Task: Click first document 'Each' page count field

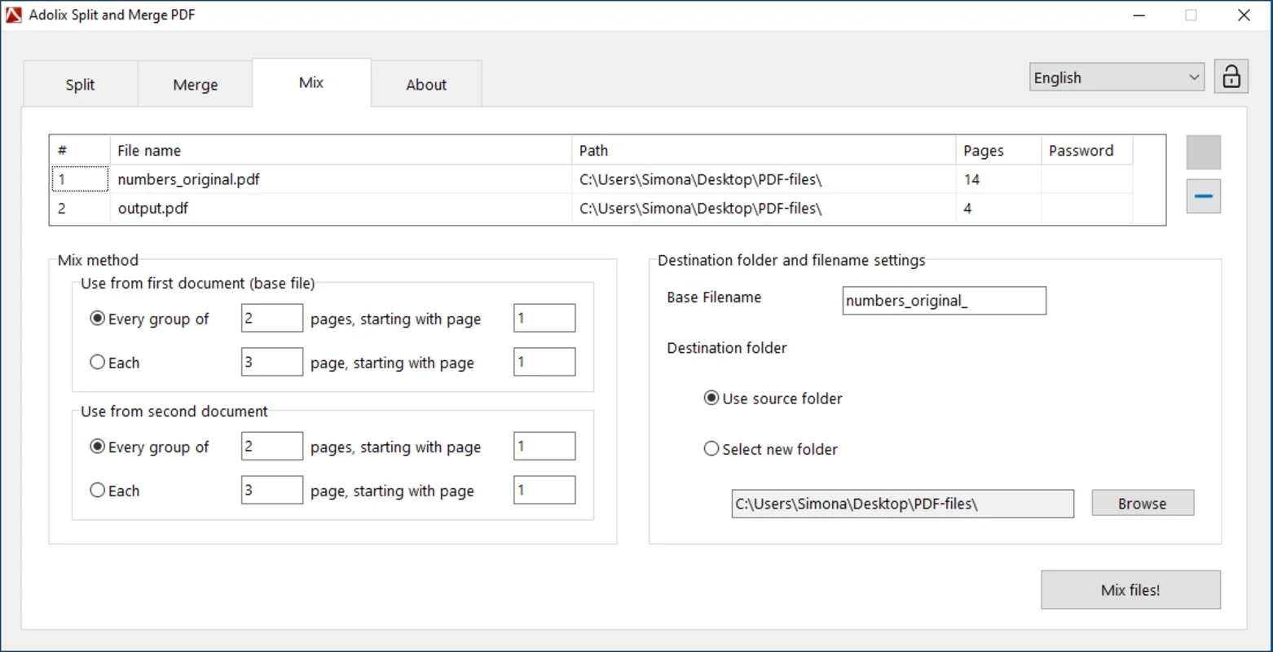Action: pos(272,362)
